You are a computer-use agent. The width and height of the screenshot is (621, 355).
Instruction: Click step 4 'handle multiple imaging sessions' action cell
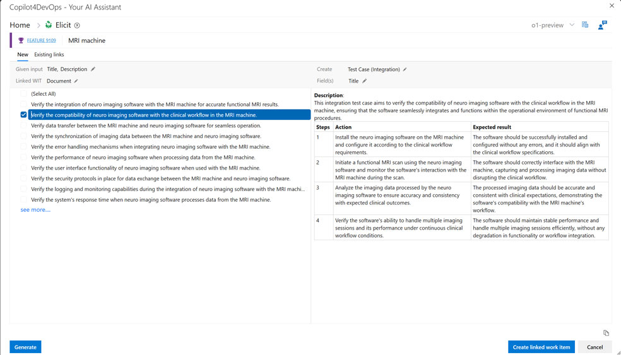point(401,228)
